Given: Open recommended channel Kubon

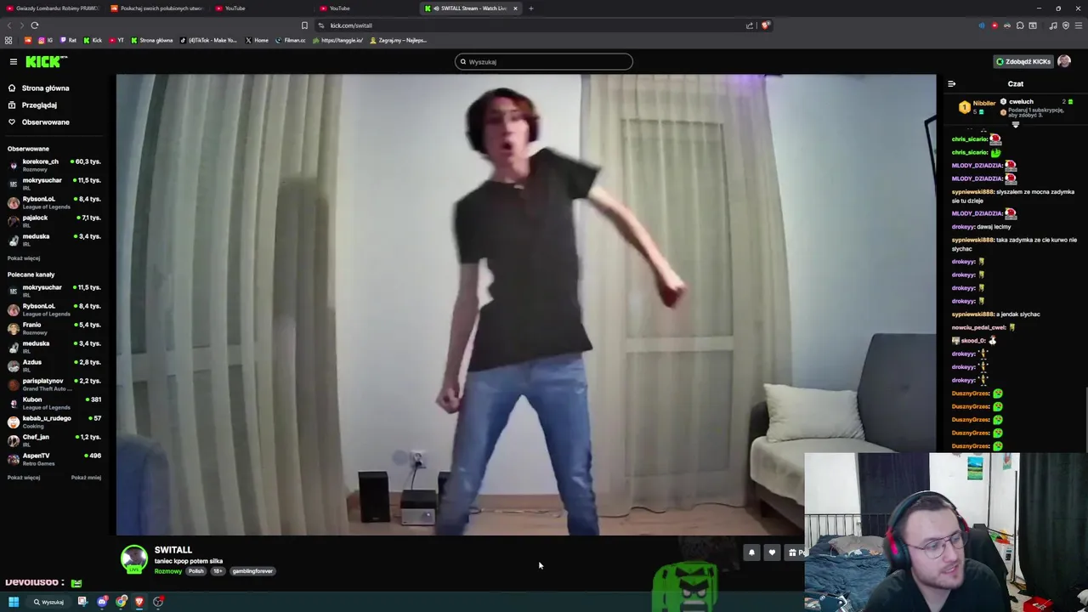Looking at the screenshot, I should click(x=54, y=402).
